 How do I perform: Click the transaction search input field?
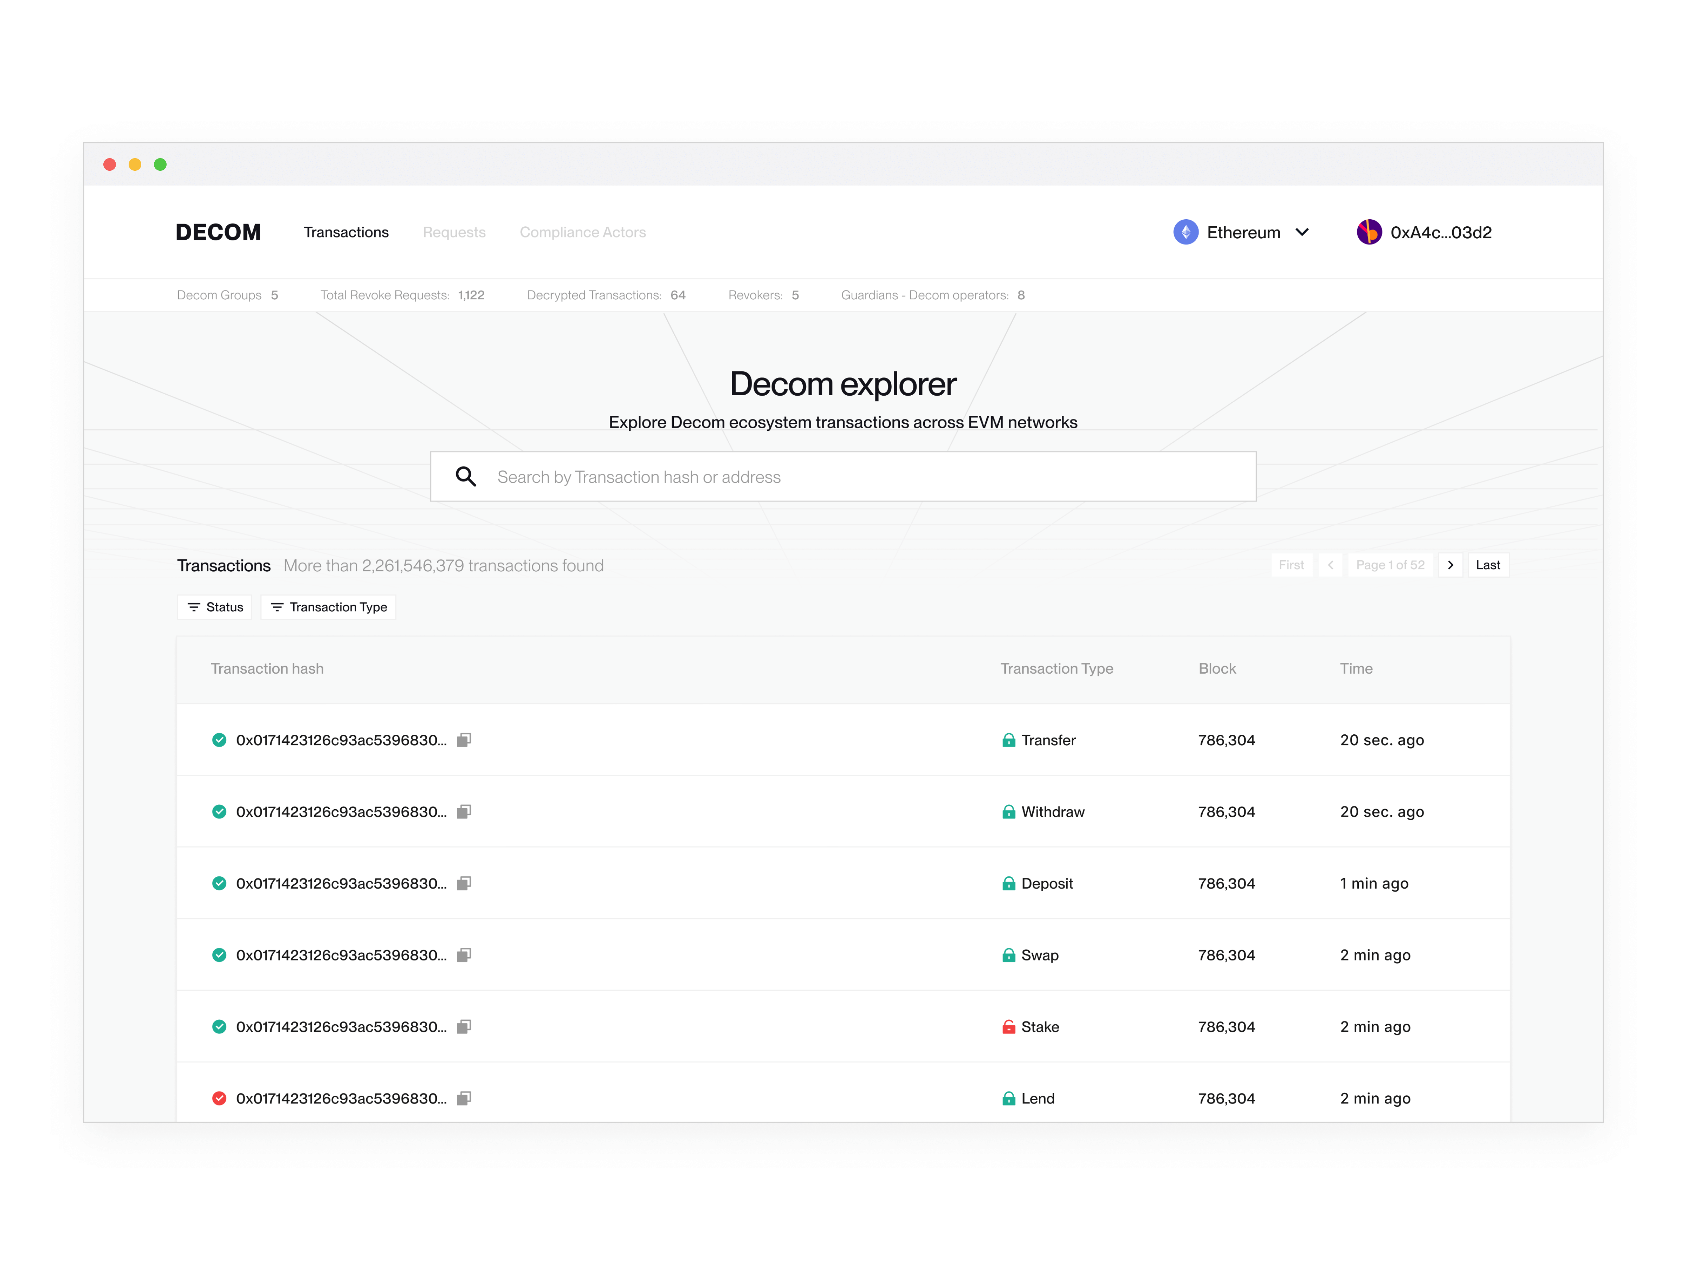(839, 476)
